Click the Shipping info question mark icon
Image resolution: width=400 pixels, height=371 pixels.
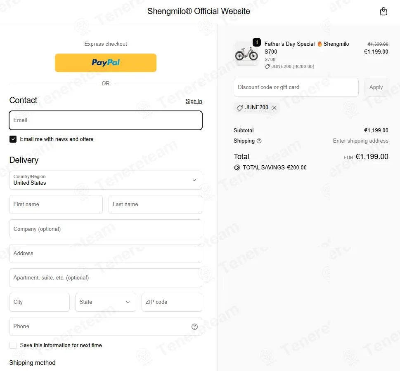click(259, 141)
